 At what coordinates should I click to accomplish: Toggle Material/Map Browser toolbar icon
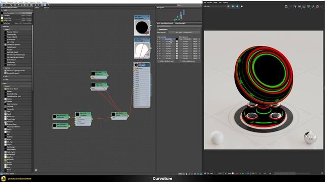(42, 5)
